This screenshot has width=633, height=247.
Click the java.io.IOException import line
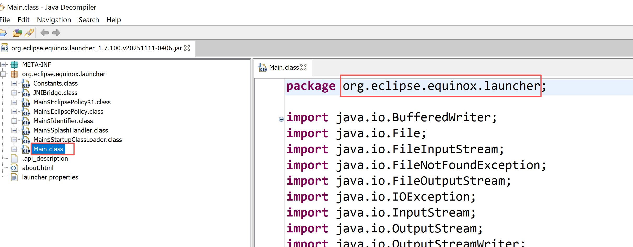[381, 197]
